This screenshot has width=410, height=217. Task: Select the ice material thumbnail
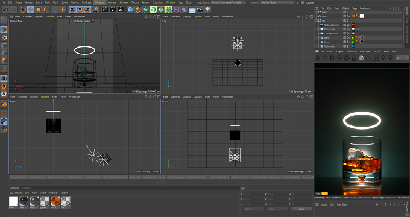pos(66,201)
